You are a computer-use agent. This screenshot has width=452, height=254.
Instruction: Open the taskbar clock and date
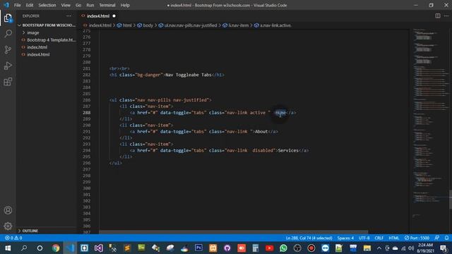tap(425, 248)
